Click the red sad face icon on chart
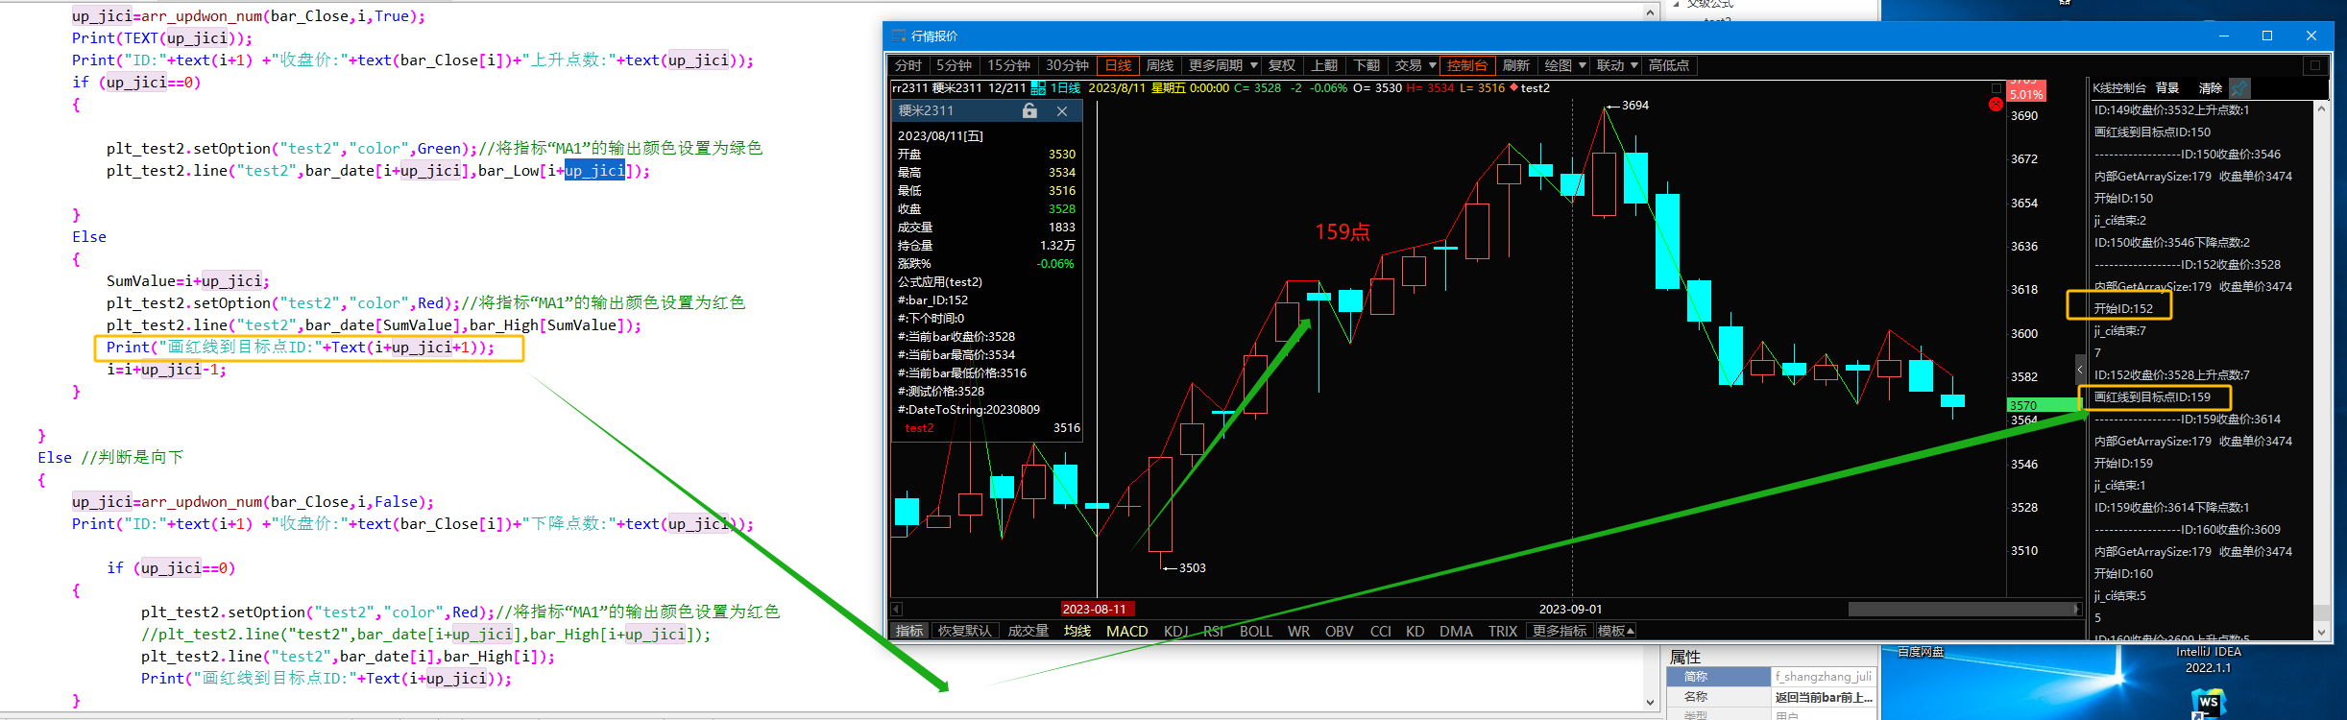Viewport: 2347px width, 720px height. click(1996, 105)
